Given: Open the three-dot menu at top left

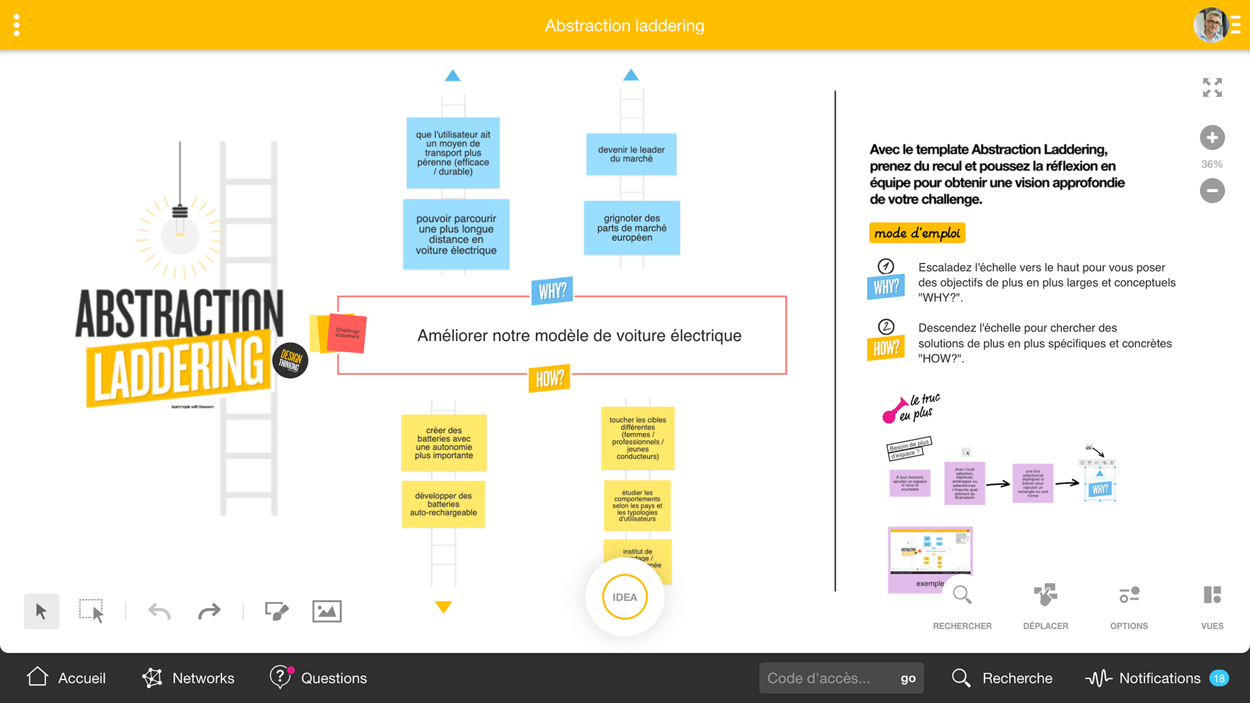Looking at the screenshot, I should (17, 25).
